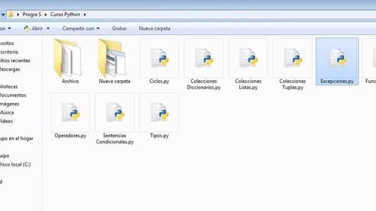Viewport: 376px width, 211px height.
Task: Click the Colecciones Tuplas.py name label
Action: coord(293,84)
